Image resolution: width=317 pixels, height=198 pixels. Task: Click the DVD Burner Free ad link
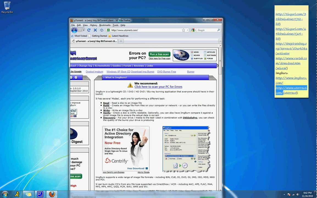[x=166, y=72]
